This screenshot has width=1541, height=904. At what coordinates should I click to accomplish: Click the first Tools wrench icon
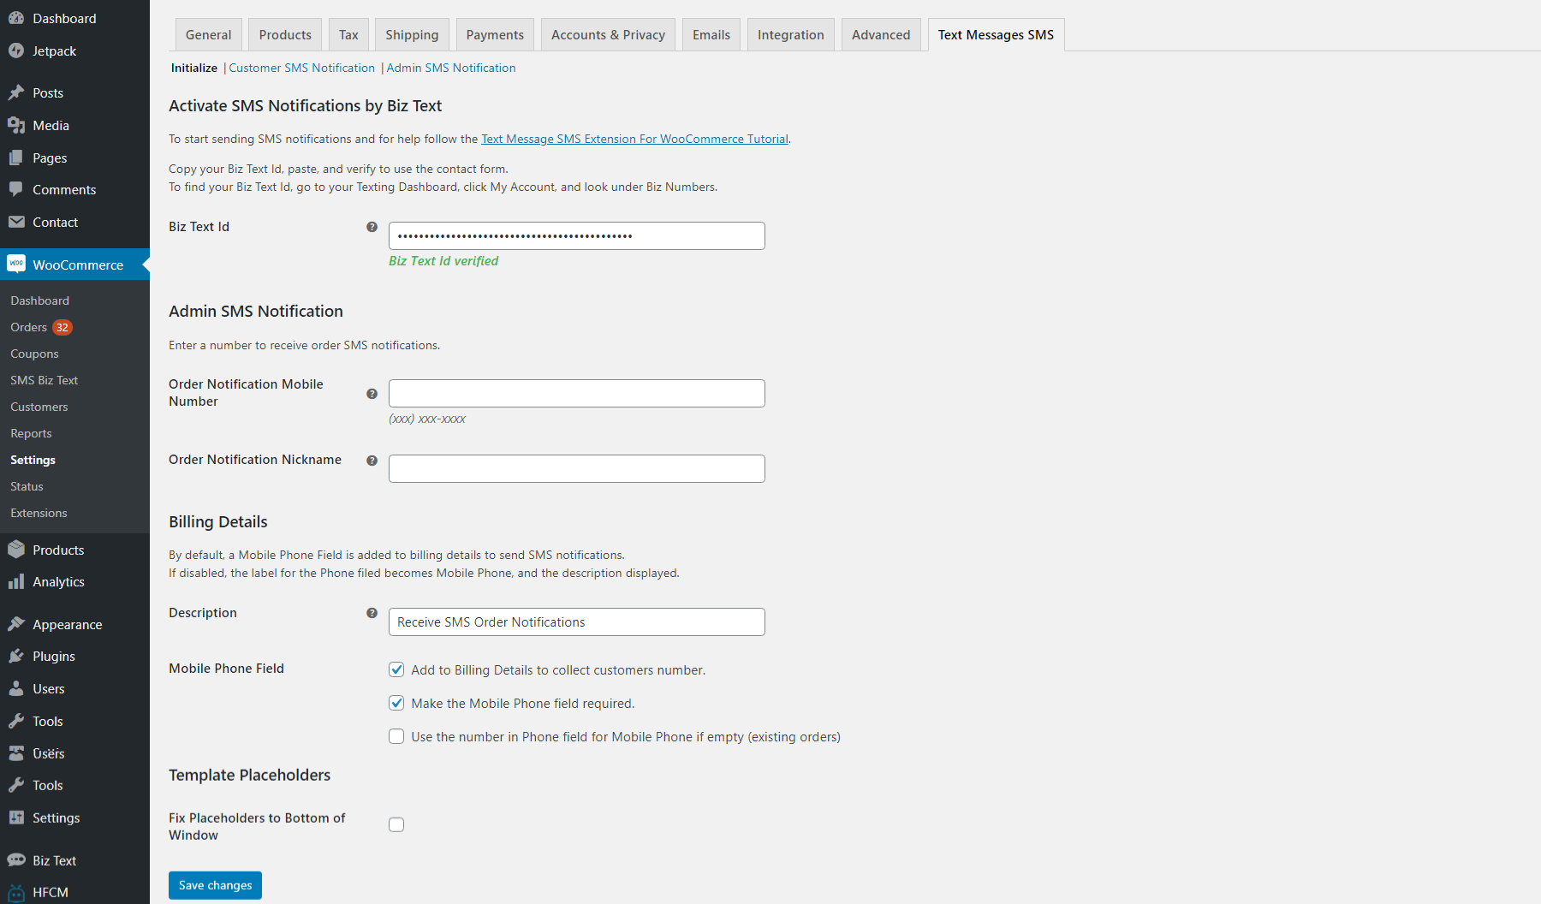point(16,721)
